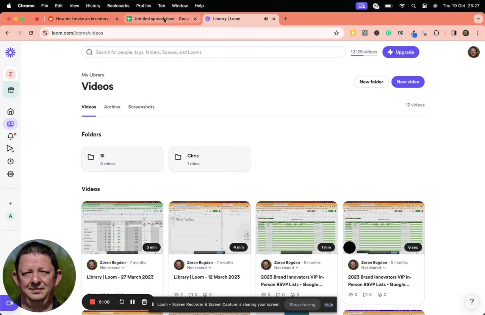The image size is (485, 315).
Task: Go to Home in the Loom sidebar
Action: click(x=11, y=111)
